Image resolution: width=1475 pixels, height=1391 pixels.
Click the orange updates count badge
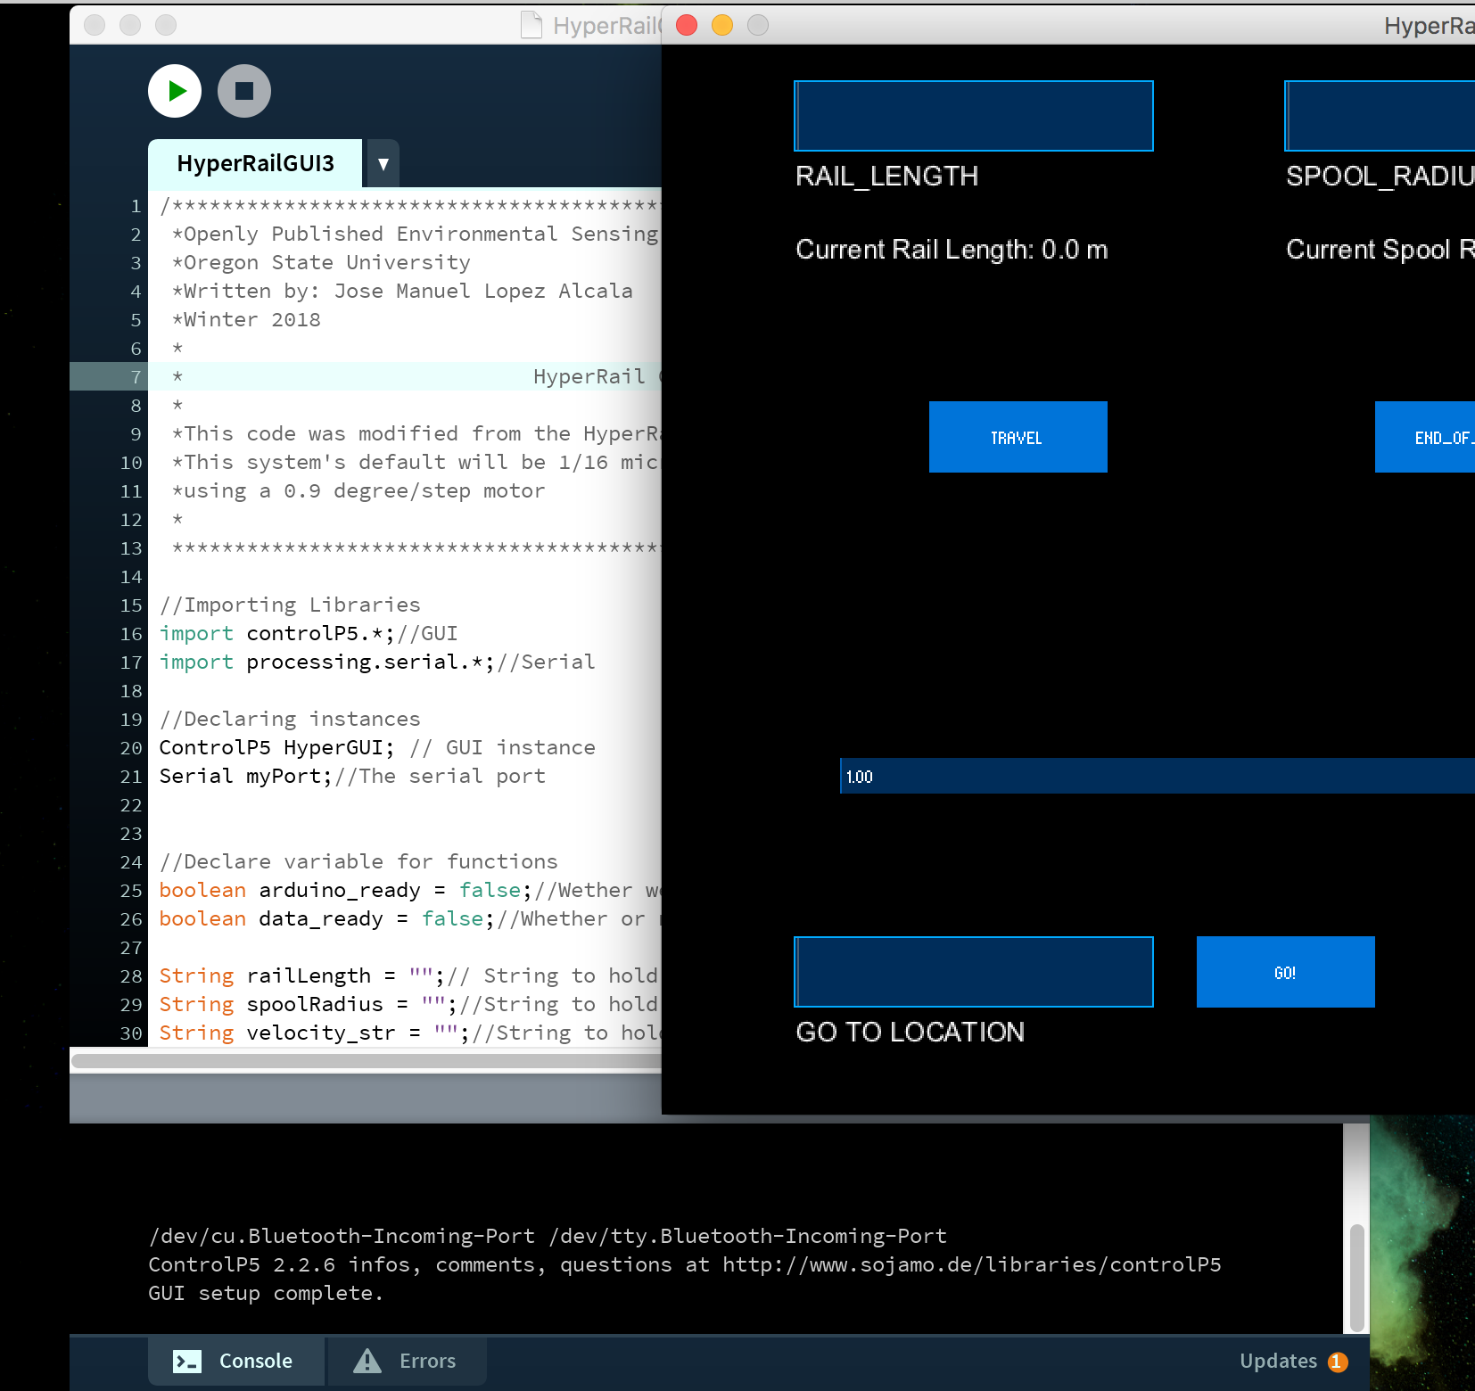(x=1338, y=1362)
